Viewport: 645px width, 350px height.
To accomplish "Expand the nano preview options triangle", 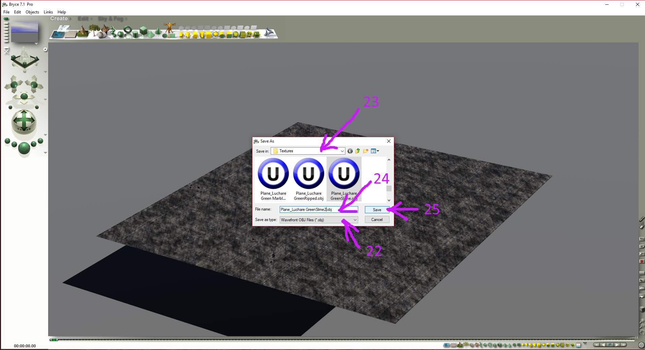I will (36, 44).
